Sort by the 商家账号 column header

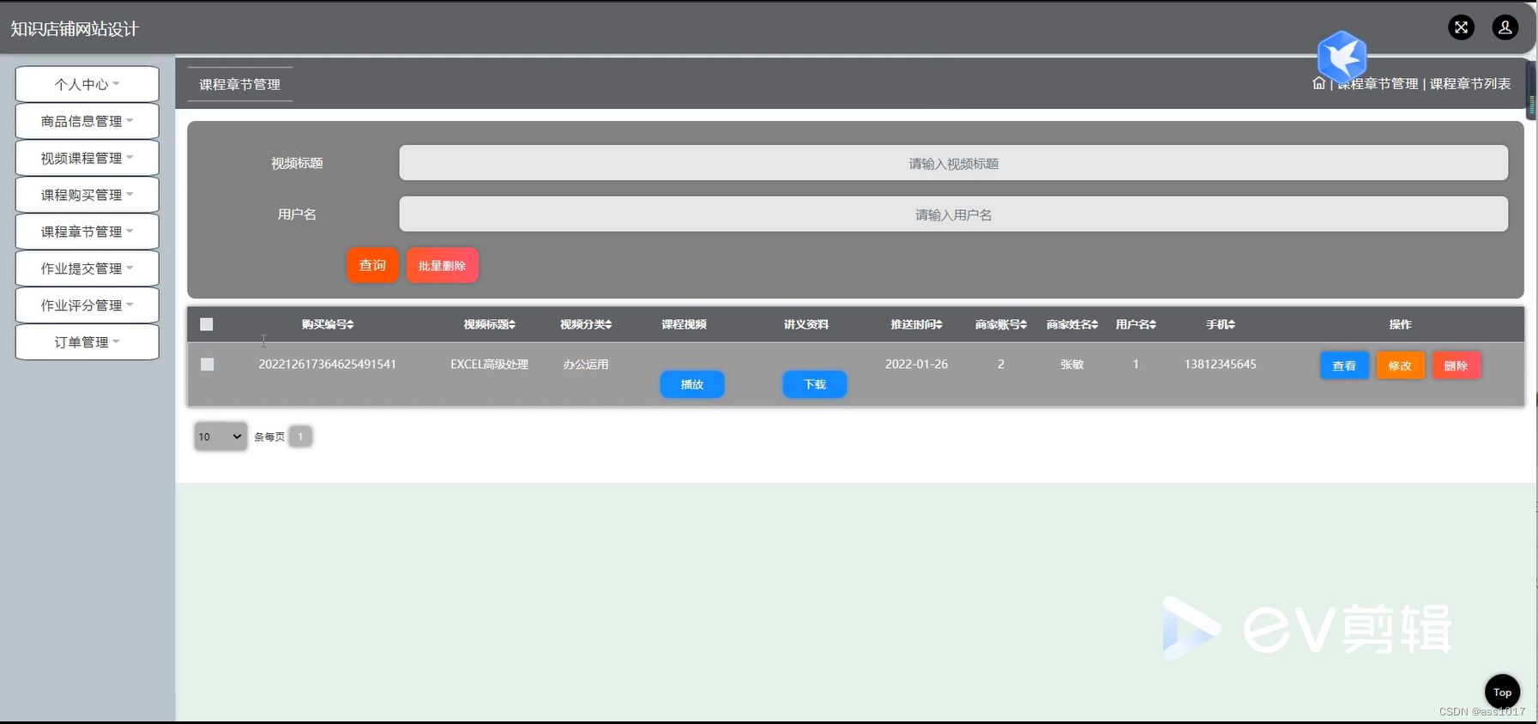coord(1001,324)
